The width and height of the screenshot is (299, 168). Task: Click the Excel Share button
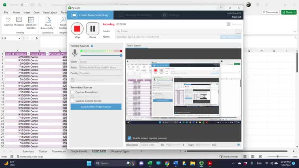click(x=288, y=13)
